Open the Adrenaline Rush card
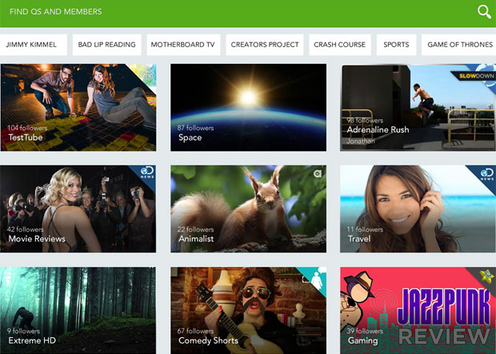Viewport: 496px width, 354px height. click(x=418, y=107)
